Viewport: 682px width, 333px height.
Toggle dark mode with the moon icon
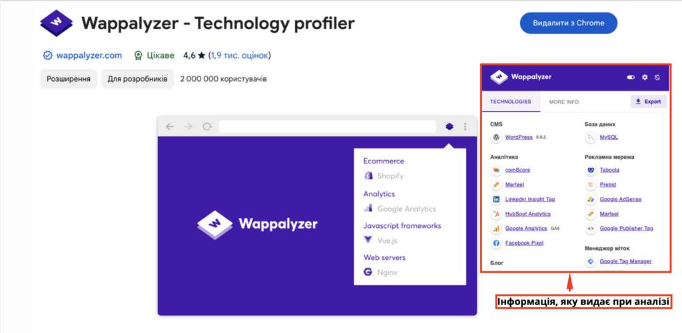pyautogui.click(x=657, y=78)
